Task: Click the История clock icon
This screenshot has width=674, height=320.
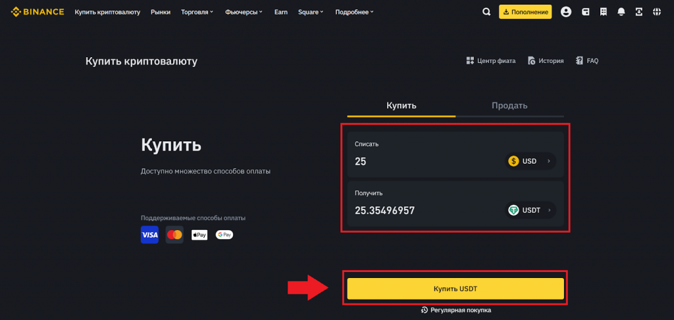Action: pos(532,60)
